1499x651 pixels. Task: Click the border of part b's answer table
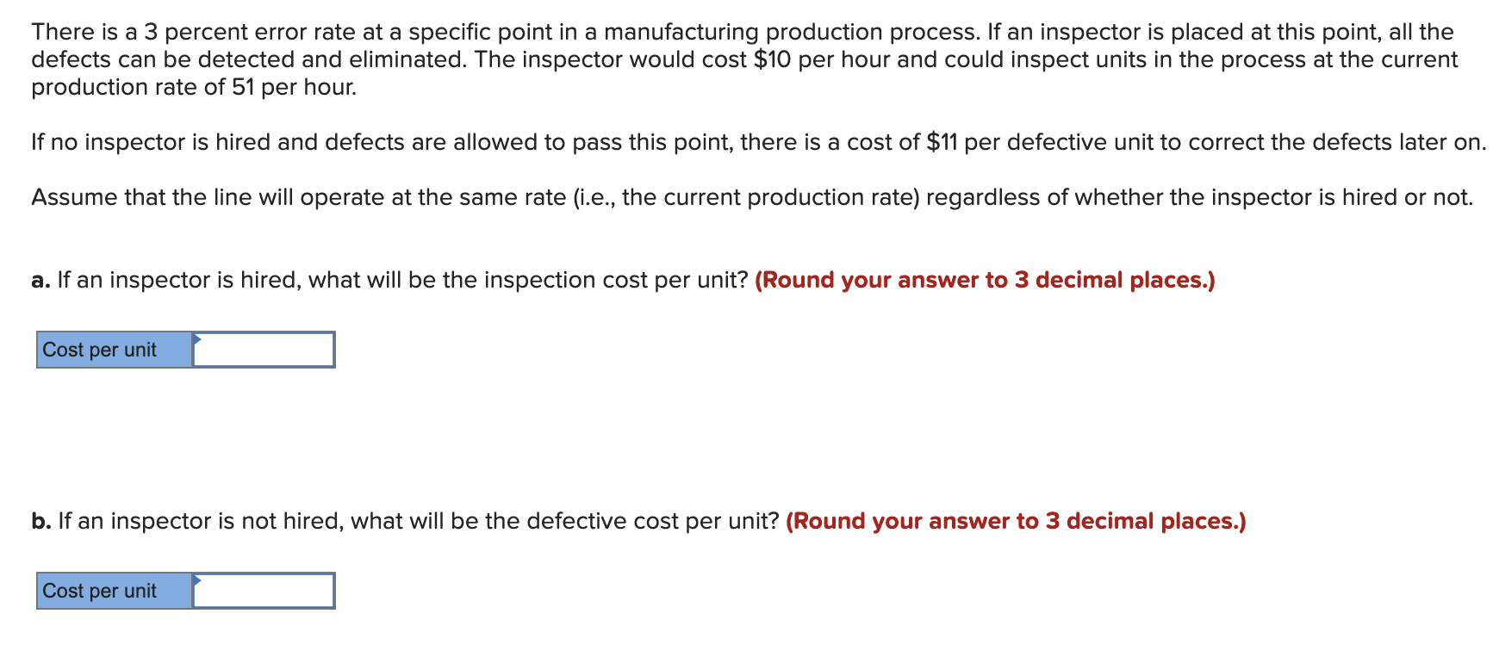coord(184,573)
